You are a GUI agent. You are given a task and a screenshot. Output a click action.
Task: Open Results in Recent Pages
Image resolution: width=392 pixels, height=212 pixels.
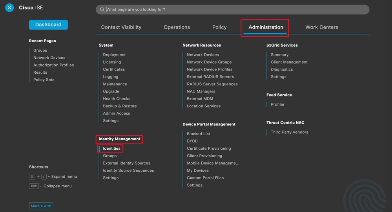(x=40, y=72)
